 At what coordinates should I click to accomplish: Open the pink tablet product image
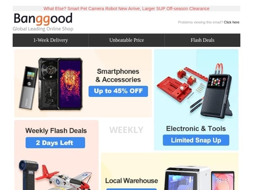[x=223, y=181]
